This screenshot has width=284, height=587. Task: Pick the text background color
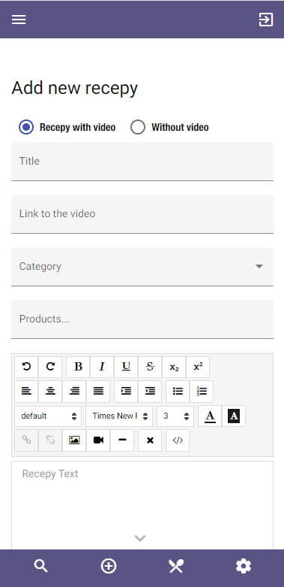click(234, 416)
